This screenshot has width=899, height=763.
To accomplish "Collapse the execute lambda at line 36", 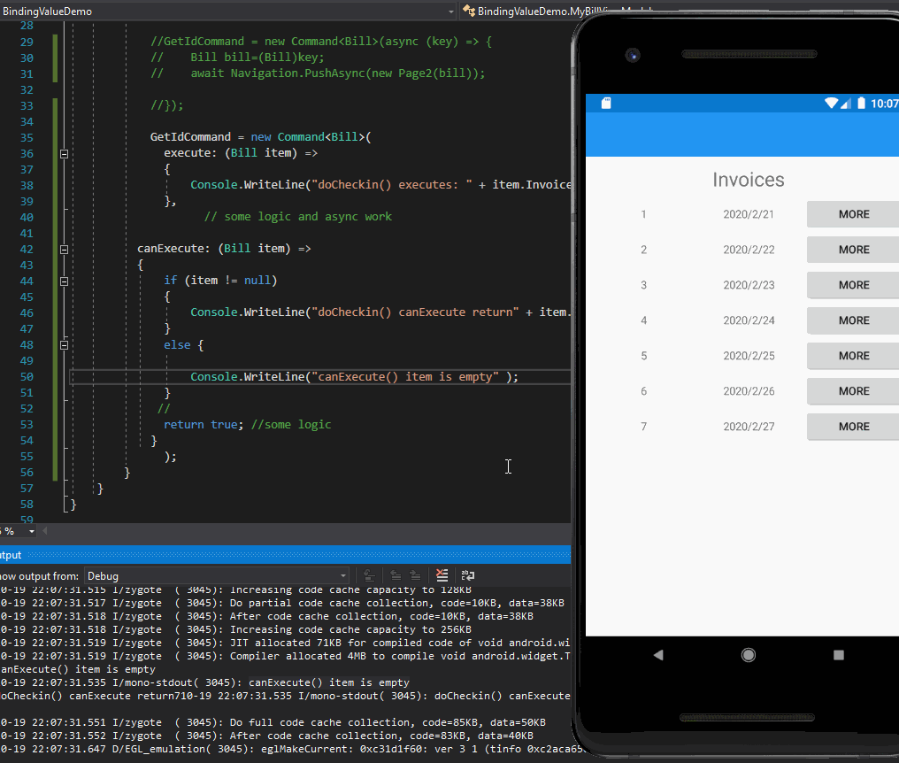I will (x=65, y=154).
